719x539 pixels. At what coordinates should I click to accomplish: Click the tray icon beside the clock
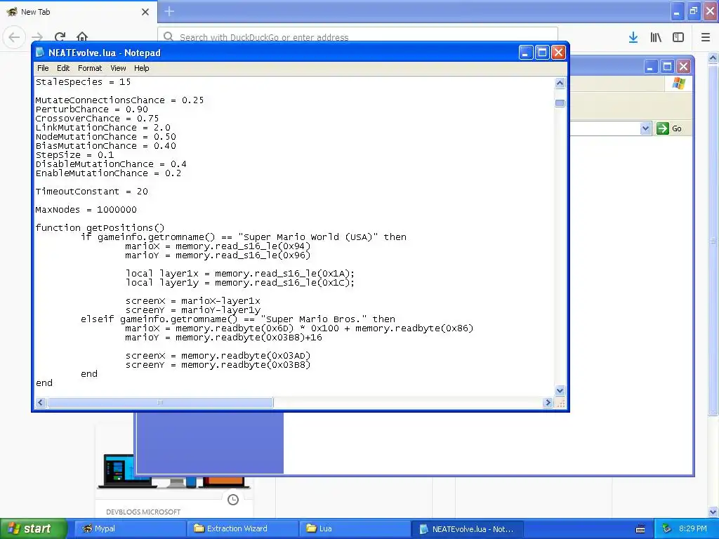667,528
